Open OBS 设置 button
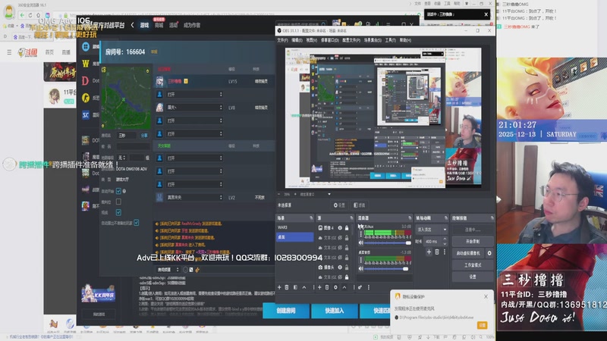 [x=473, y=277]
